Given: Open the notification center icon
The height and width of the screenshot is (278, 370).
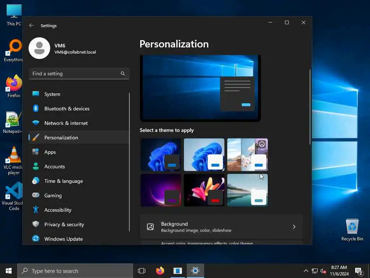Looking at the screenshot, I should (359, 271).
